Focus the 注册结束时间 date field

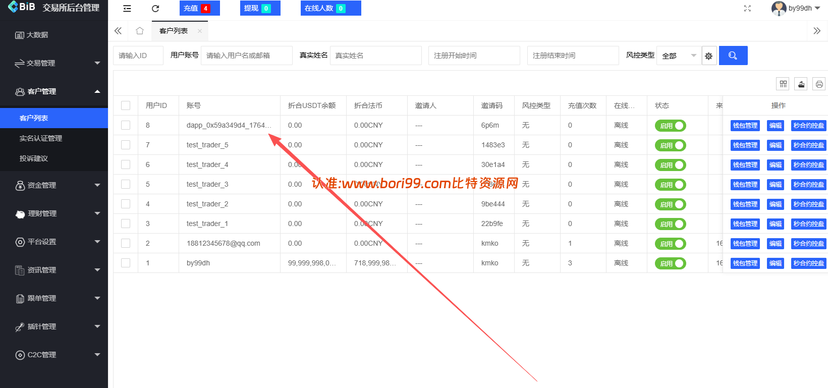tap(573, 56)
